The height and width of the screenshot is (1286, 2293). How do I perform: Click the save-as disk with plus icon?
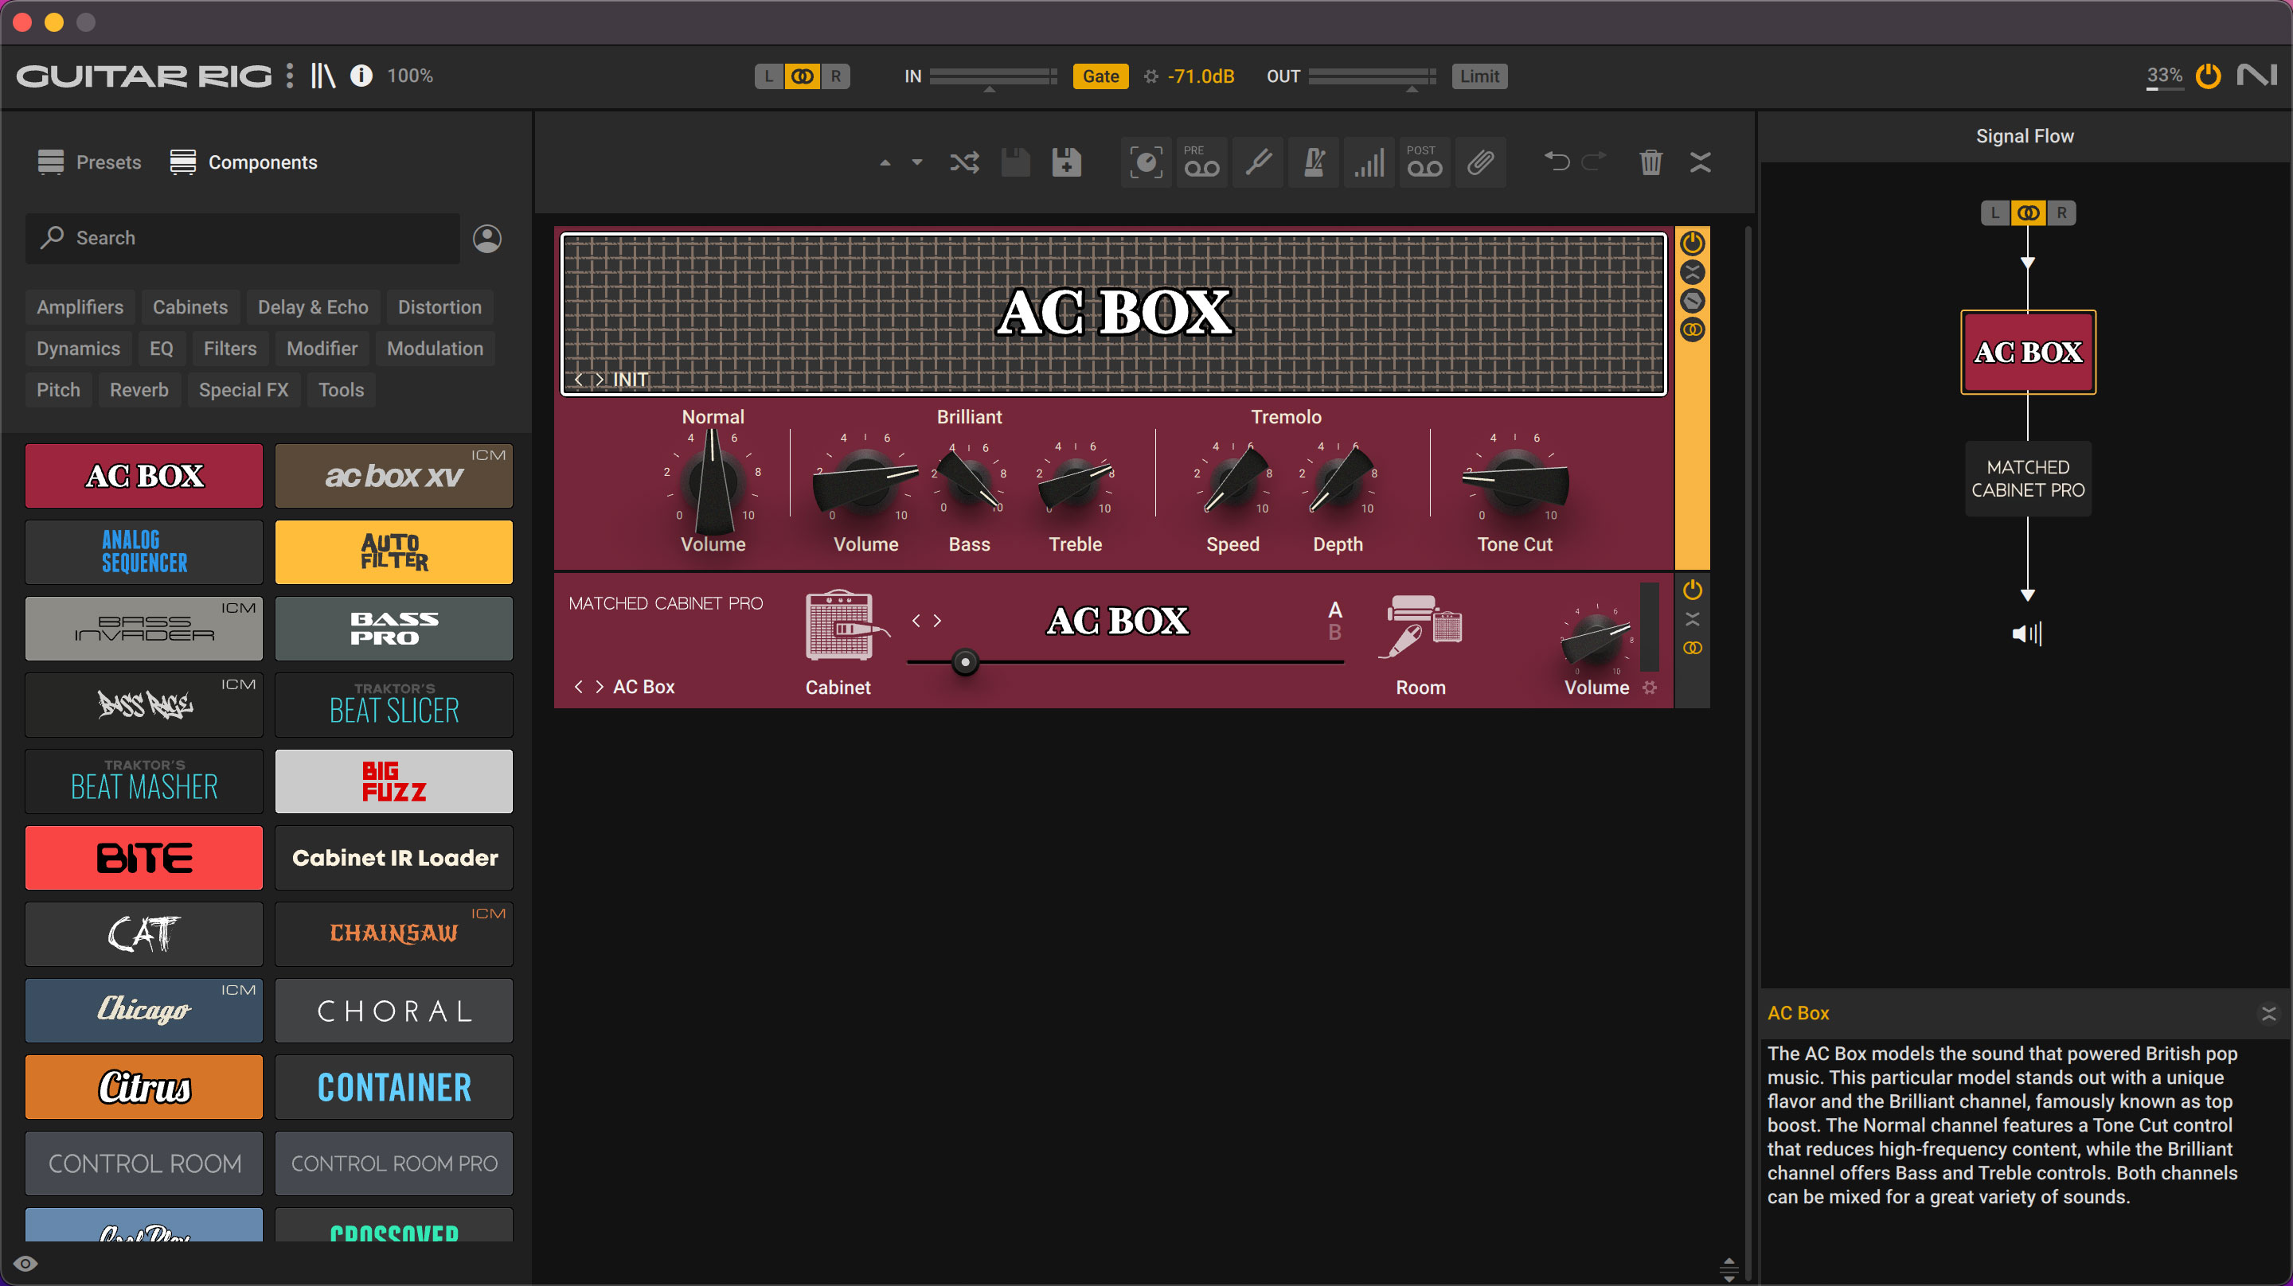tap(1065, 163)
